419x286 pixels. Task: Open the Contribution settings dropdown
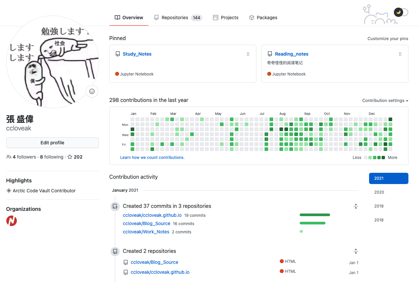(385, 101)
